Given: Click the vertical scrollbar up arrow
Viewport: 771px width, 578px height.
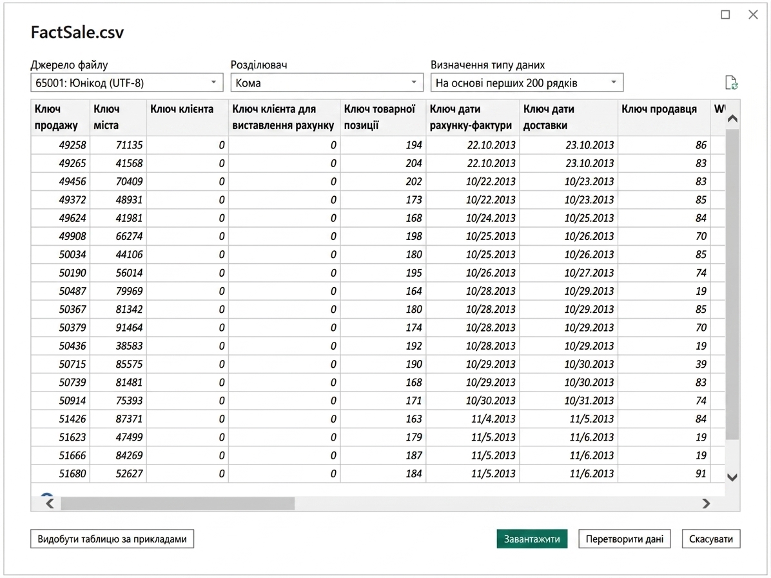Looking at the screenshot, I should coord(732,119).
